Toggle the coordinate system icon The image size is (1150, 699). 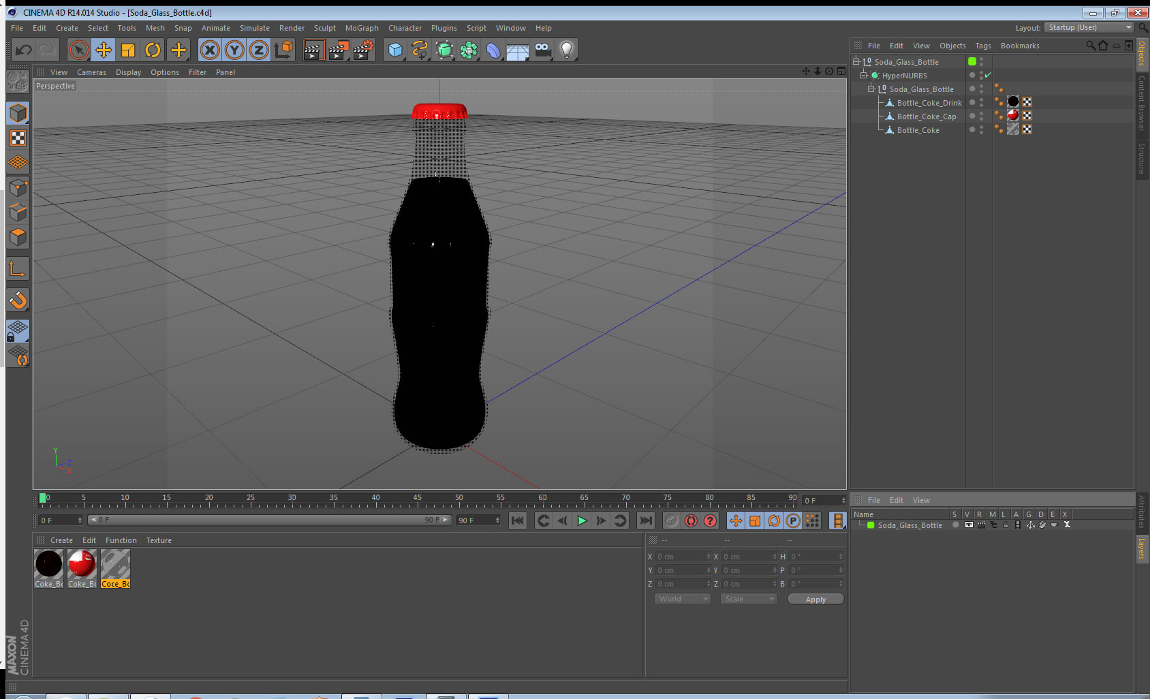[x=283, y=50]
